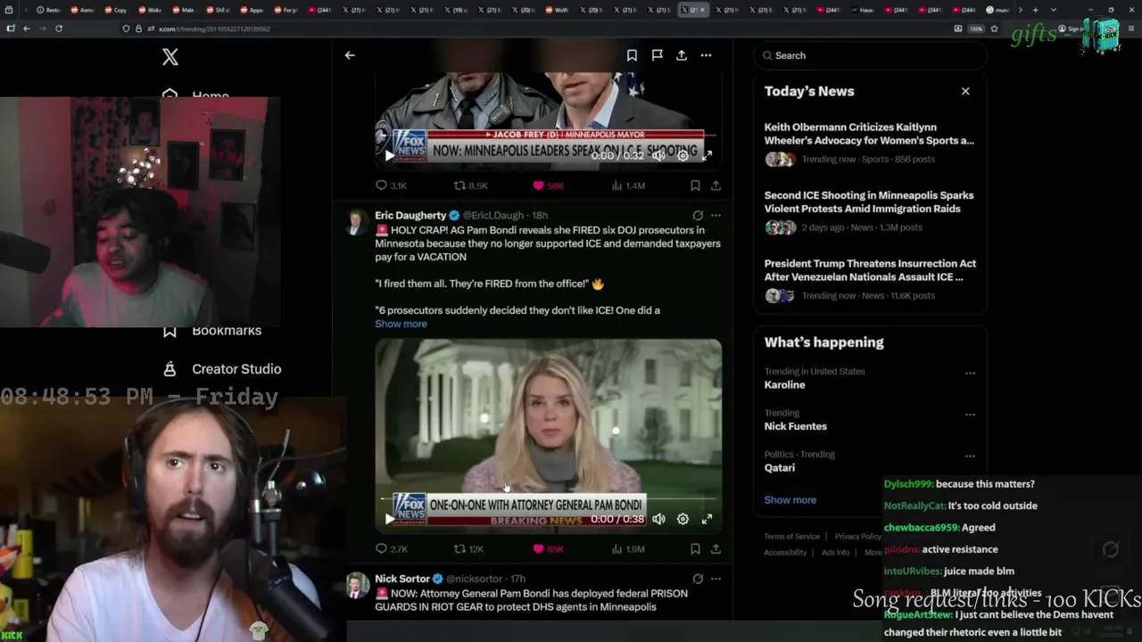Toggle bookmark on the 58K likes post
The height and width of the screenshot is (642, 1142).
(x=695, y=185)
